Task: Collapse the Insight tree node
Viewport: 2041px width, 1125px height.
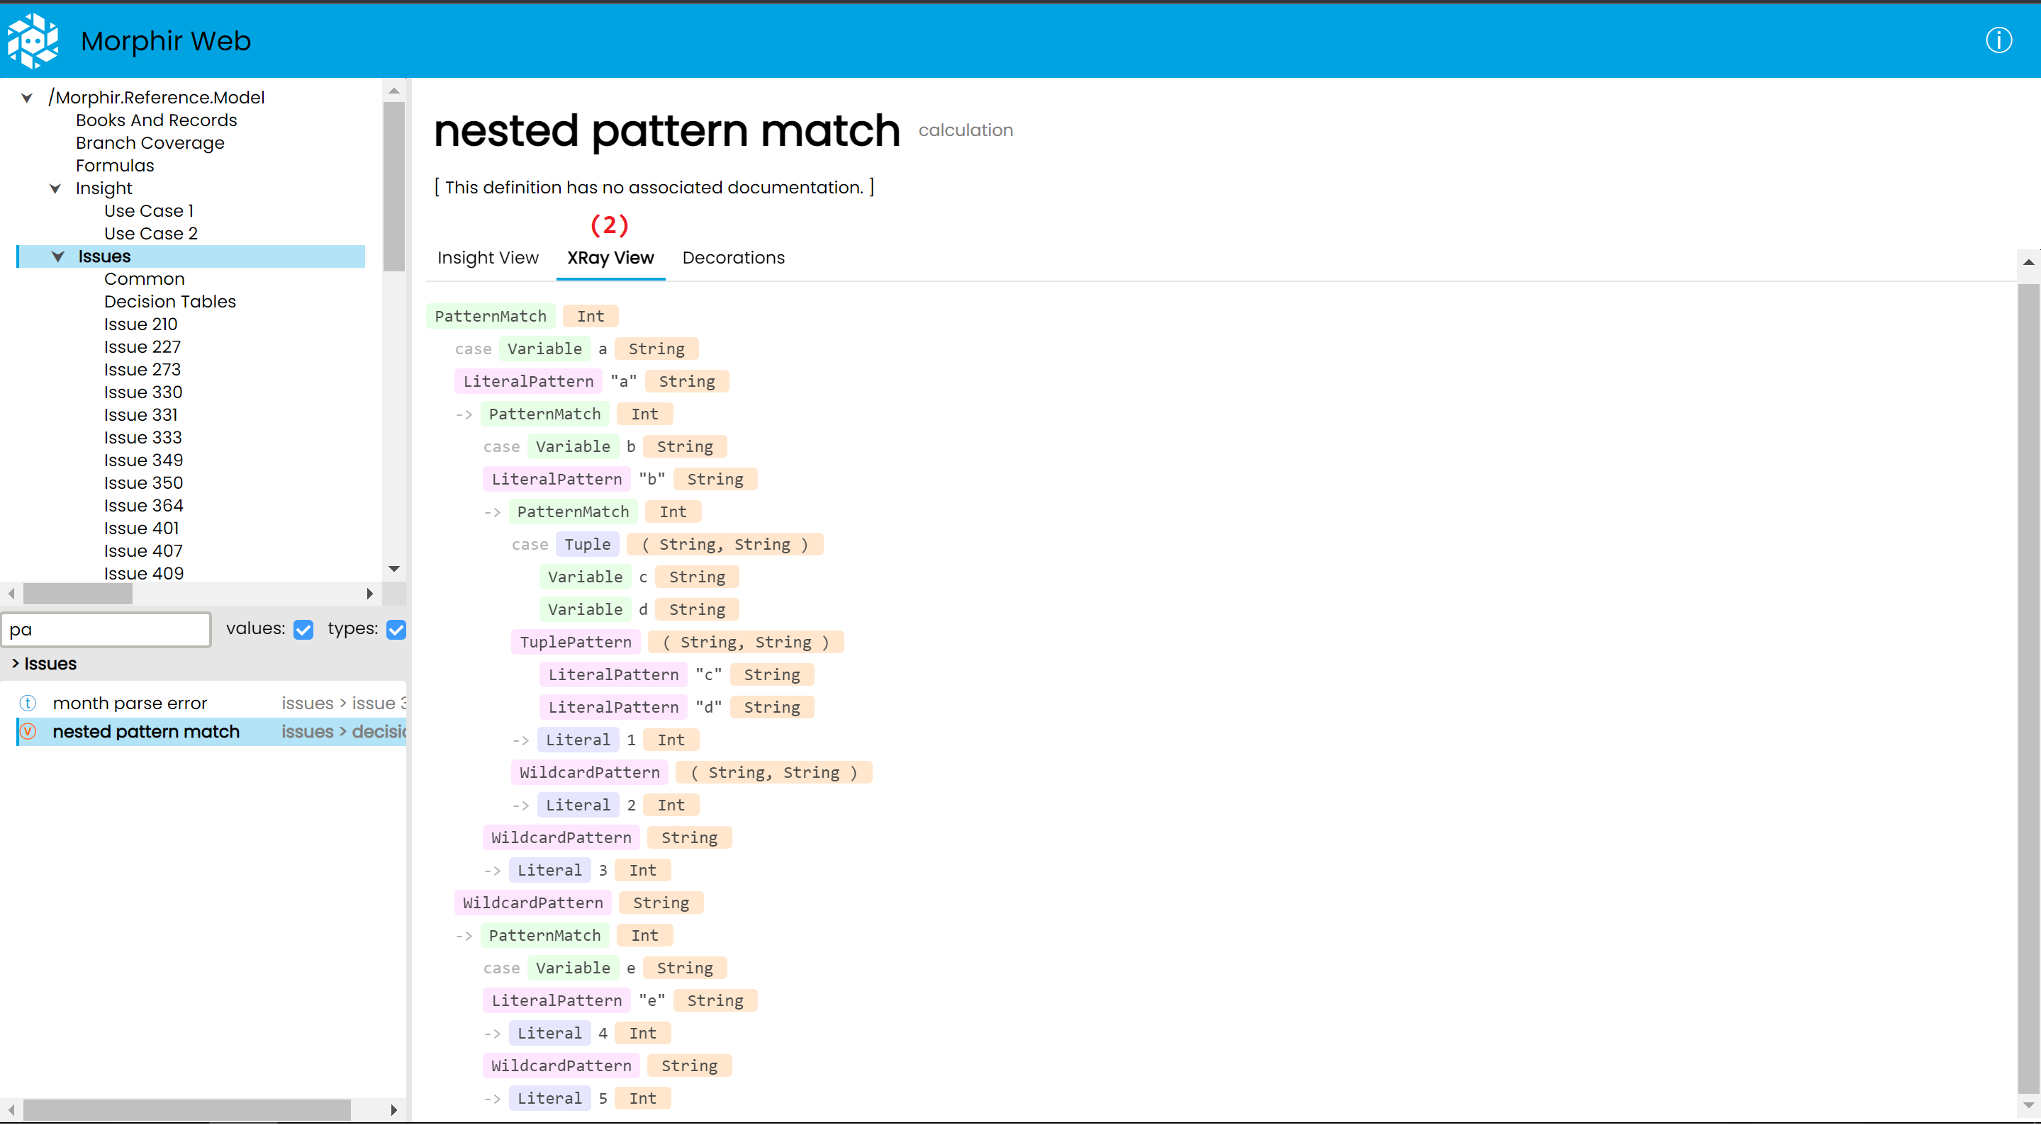Action: coord(55,188)
